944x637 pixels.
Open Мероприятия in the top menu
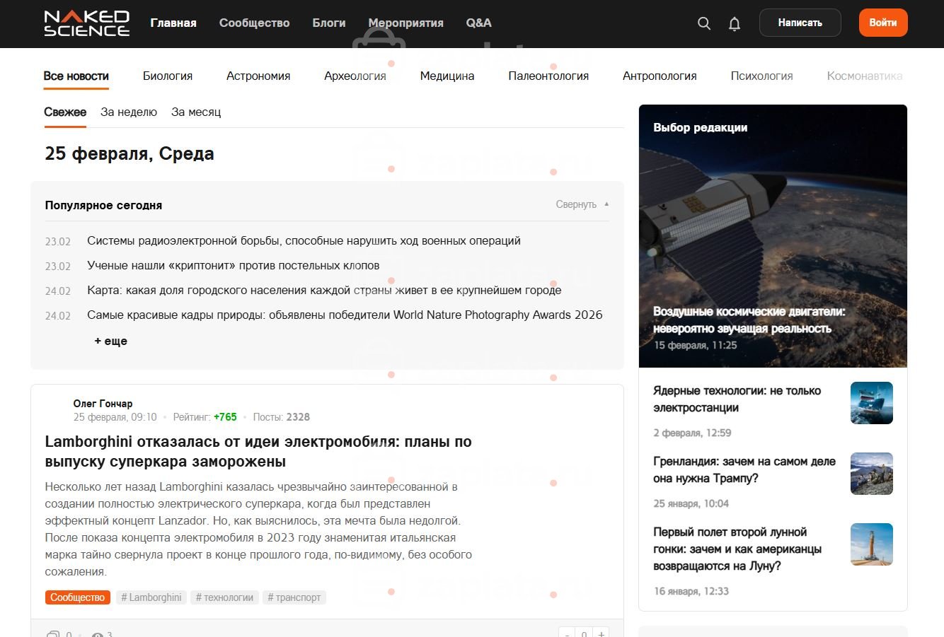(x=406, y=23)
